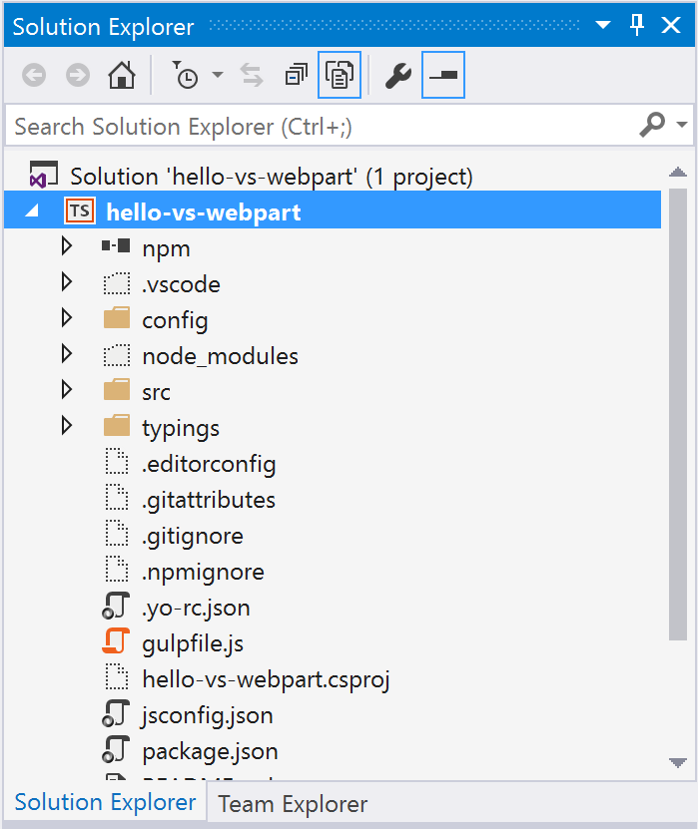
Task: Select the npm label
Action: pyautogui.click(x=166, y=248)
